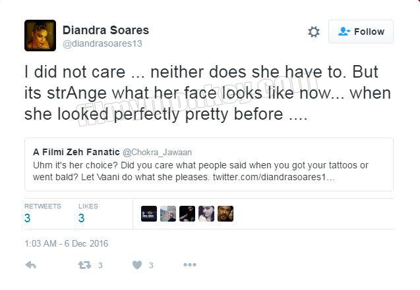Open Diandra Soares profile picture
The height and width of the screenshot is (290, 420).
(x=40, y=36)
